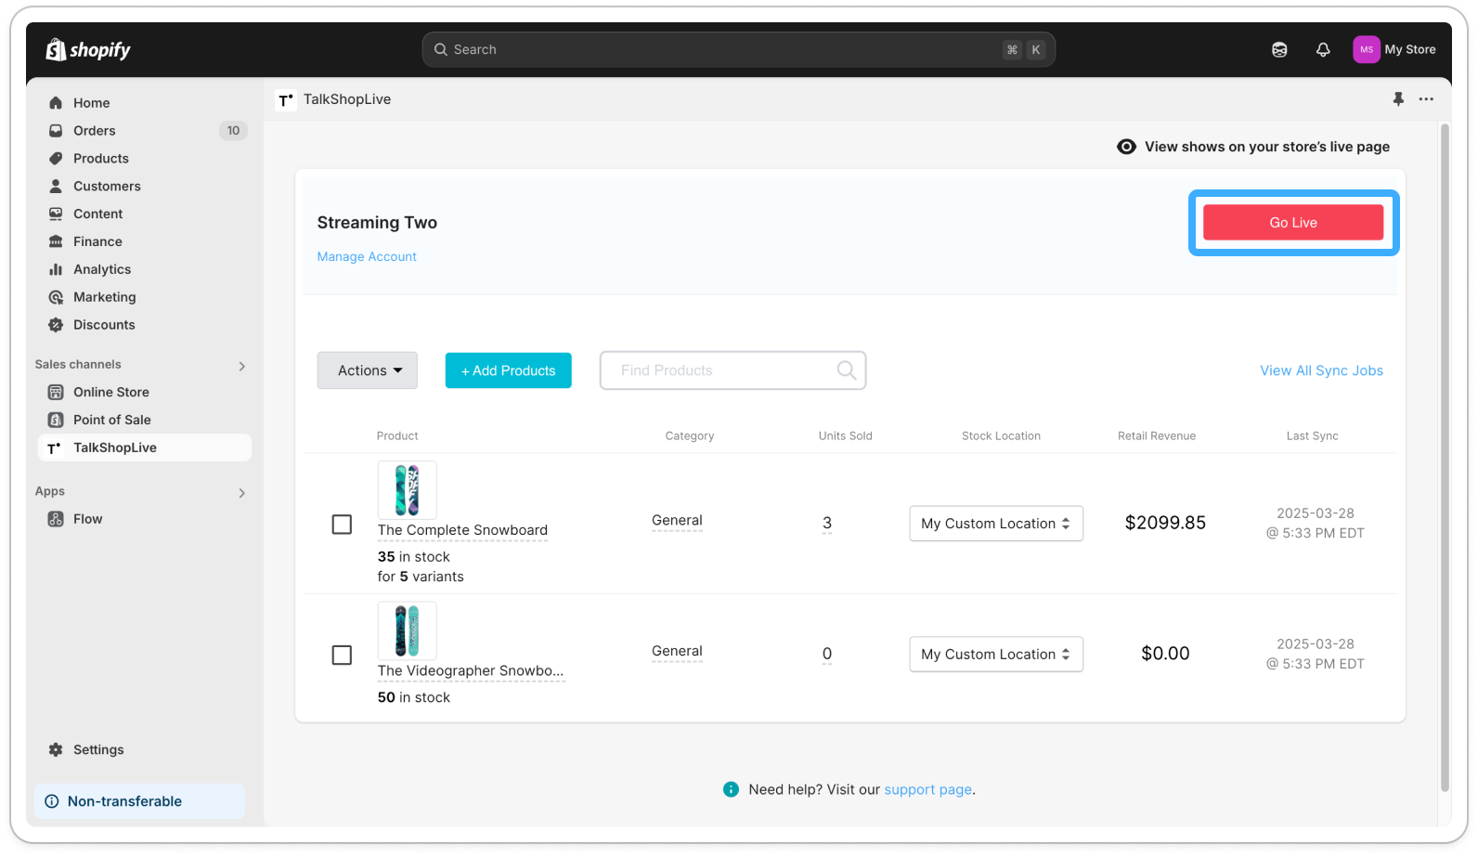Click the Orders inbox icon
The width and height of the screenshot is (1478, 857).
(x=56, y=131)
